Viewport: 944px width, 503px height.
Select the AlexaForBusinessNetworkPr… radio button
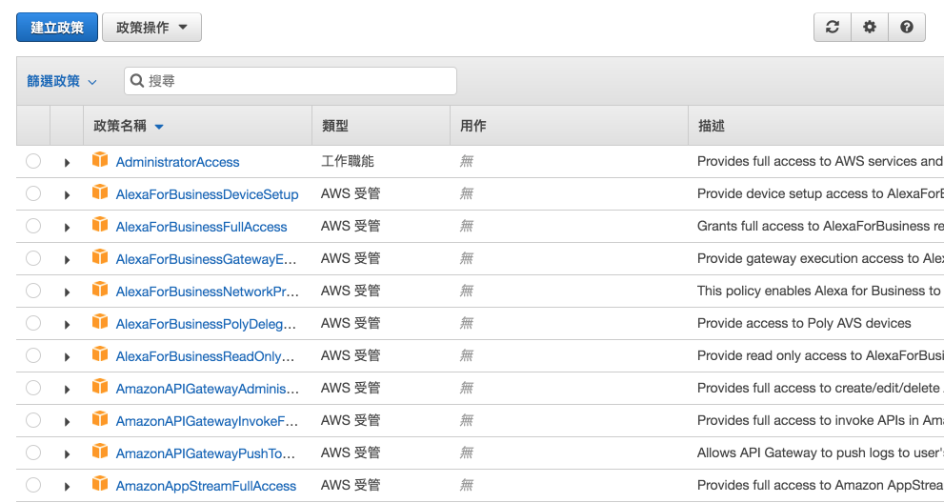[x=33, y=291]
